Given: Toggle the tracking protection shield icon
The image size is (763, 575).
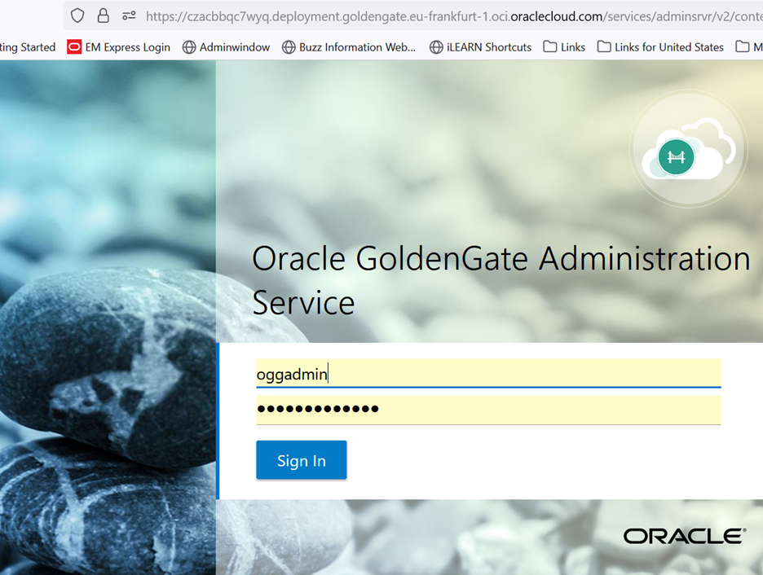Looking at the screenshot, I should point(76,15).
